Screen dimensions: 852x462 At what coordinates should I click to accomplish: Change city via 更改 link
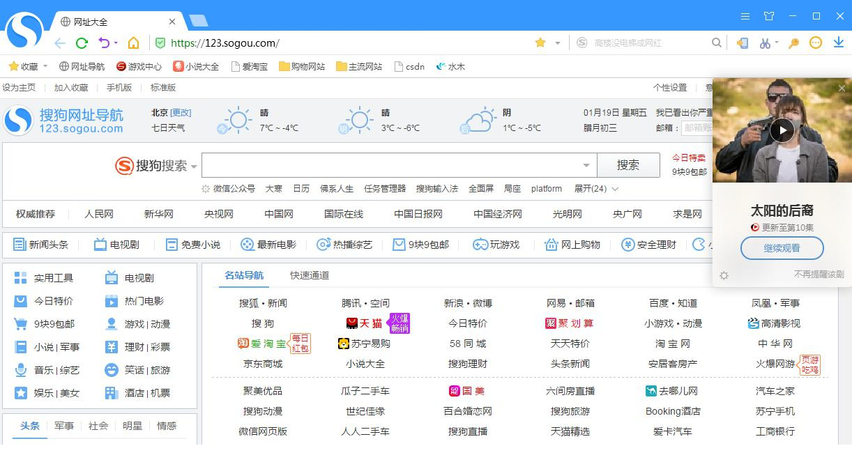pyautogui.click(x=181, y=113)
